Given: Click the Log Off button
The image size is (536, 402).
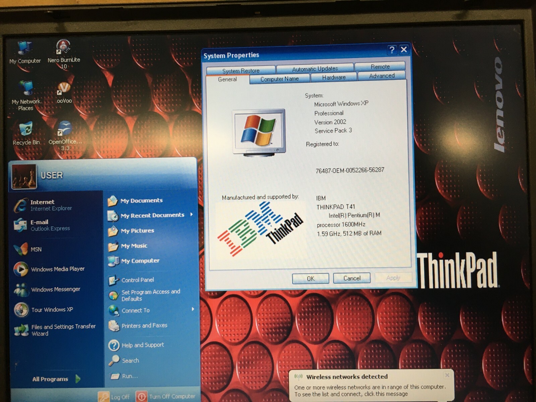Looking at the screenshot, I should click(x=114, y=397).
